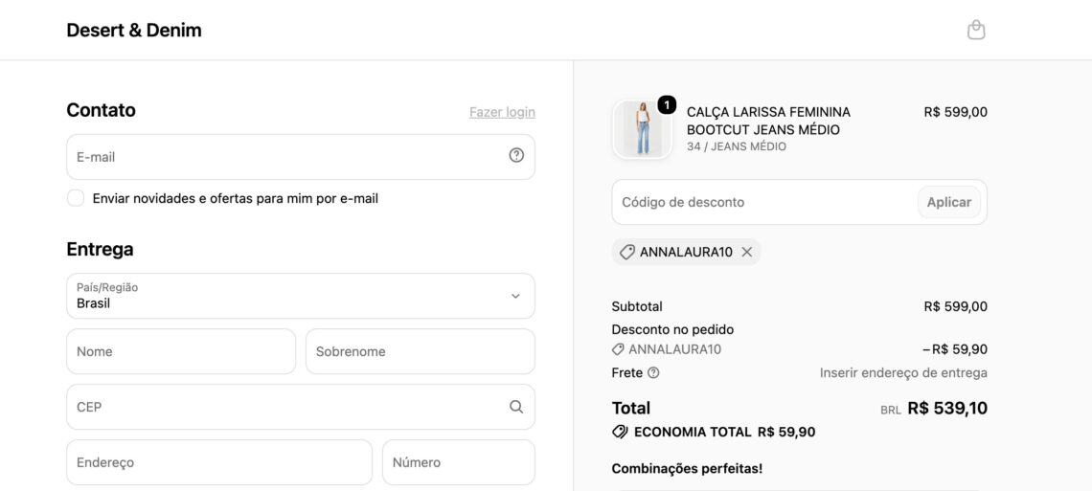The height and width of the screenshot is (491, 1092).
Task: Click the Frete help info icon
Action: point(653,372)
